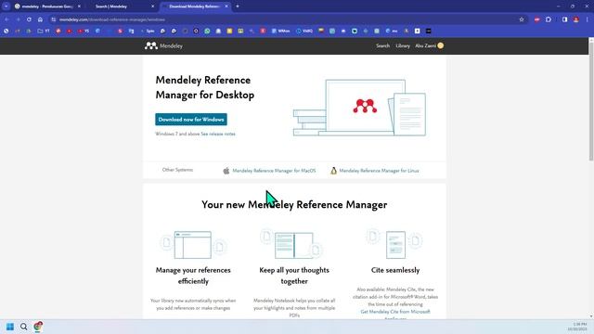Click the 'Other Systems:' label
The width and height of the screenshot is (594, 334).
(177, 170)
